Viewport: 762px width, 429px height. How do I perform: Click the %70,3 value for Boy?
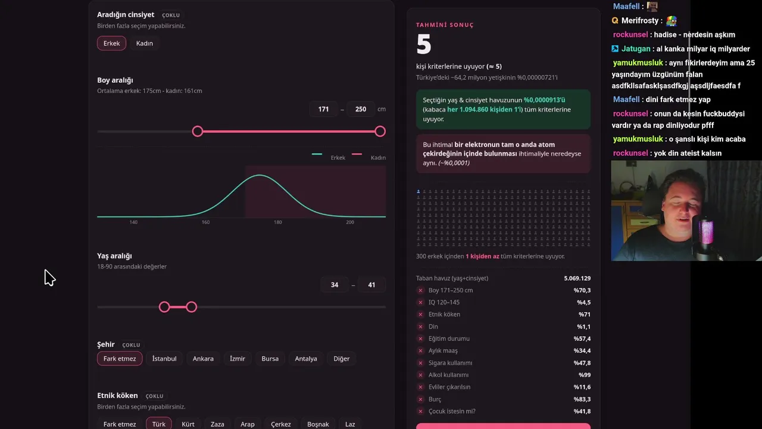(x=582, y=290)
